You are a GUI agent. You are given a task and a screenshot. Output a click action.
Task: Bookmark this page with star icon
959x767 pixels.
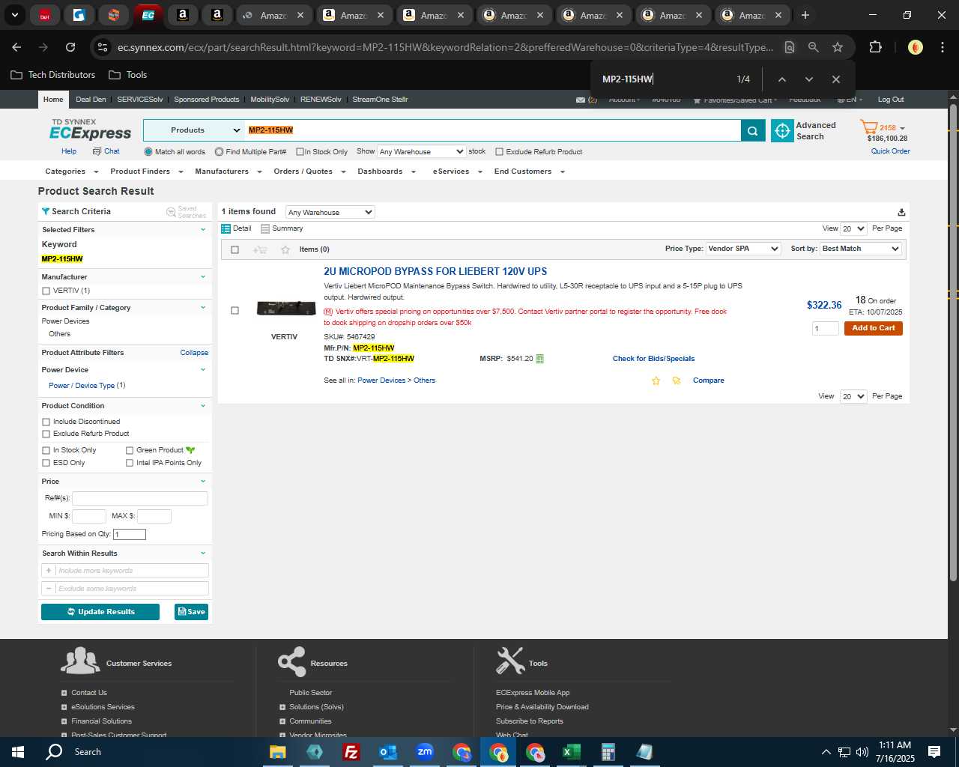(x=838, y=47)
